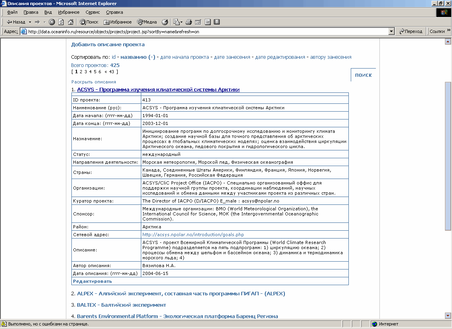
Task: Sort projects by дате начала проекта
Action: point(184,57)
